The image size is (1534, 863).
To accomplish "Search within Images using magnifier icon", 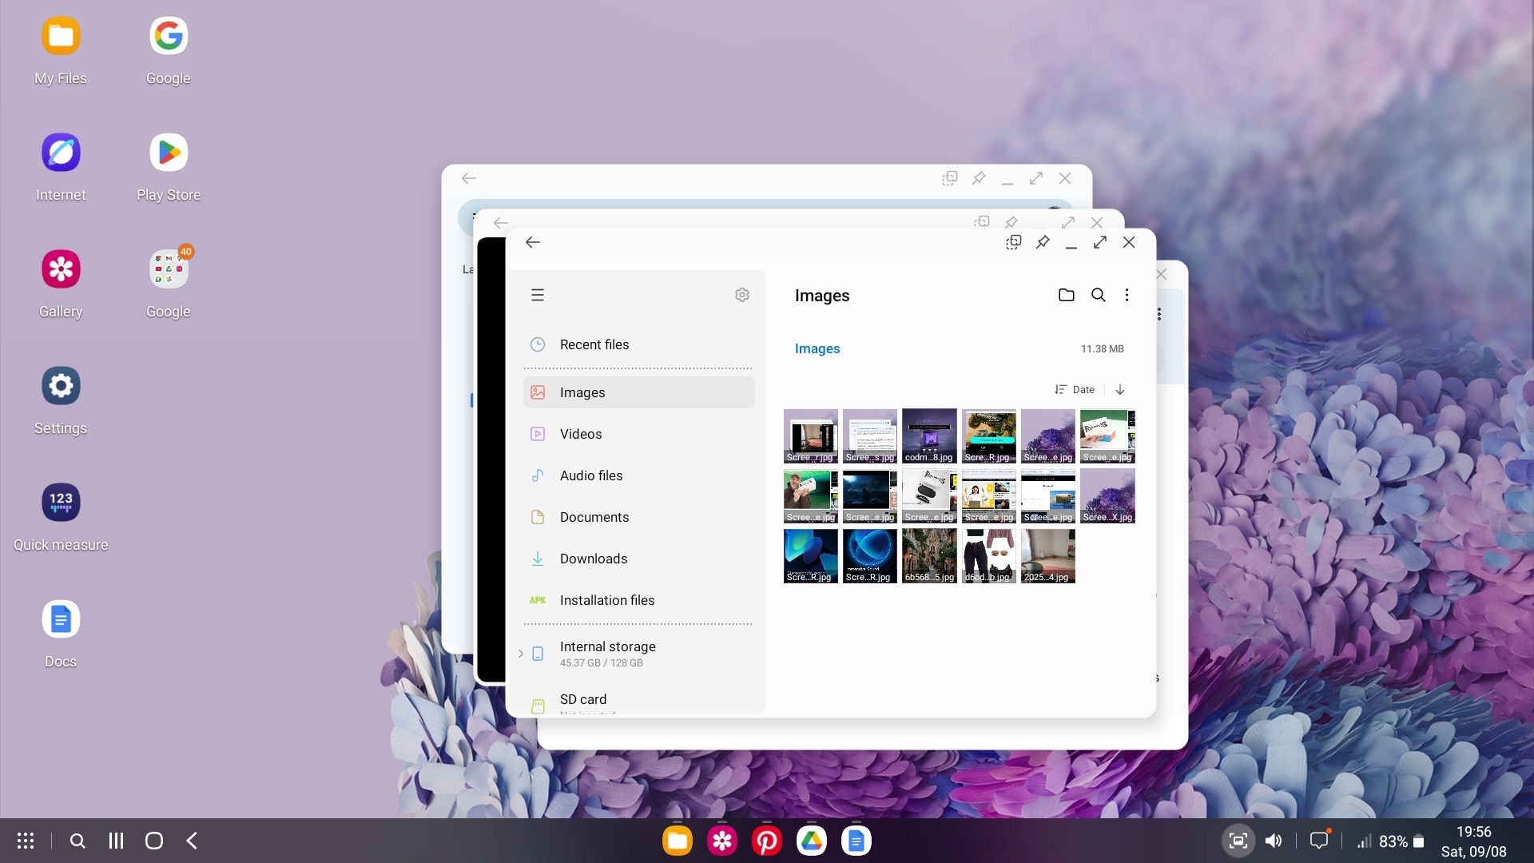I will click(1099, 295).
